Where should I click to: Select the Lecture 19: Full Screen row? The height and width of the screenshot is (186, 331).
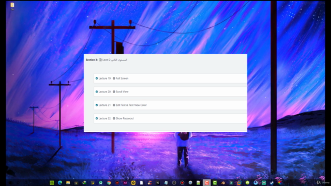[170, 78]
